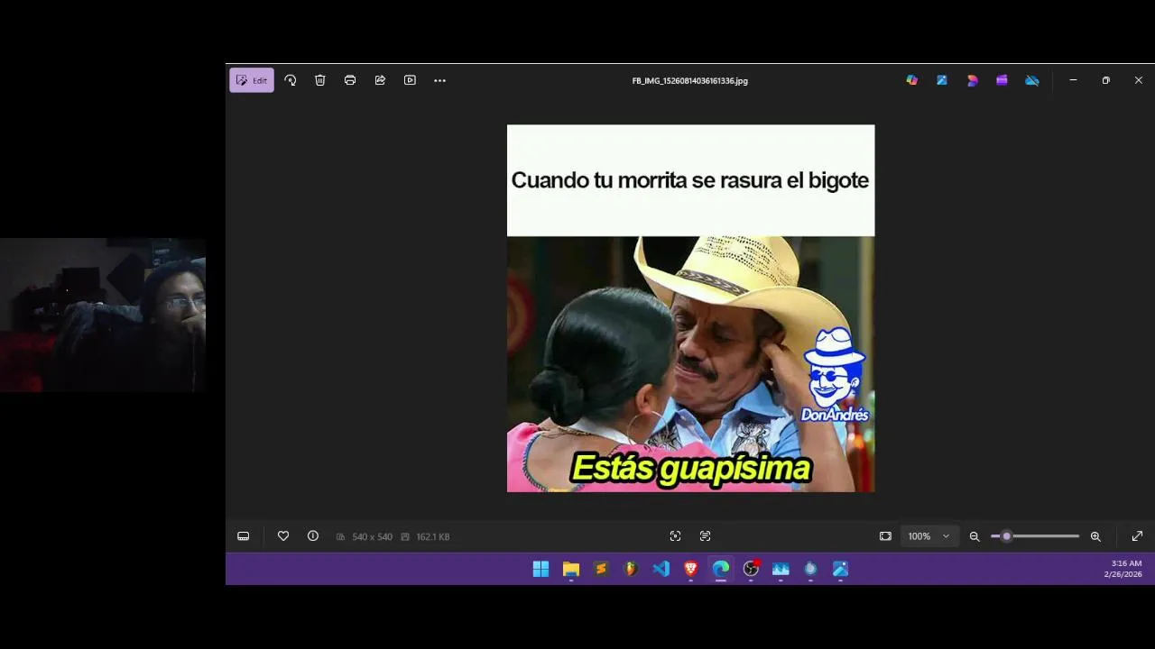Click the 162.1 KB file size text

coord(432,536)
